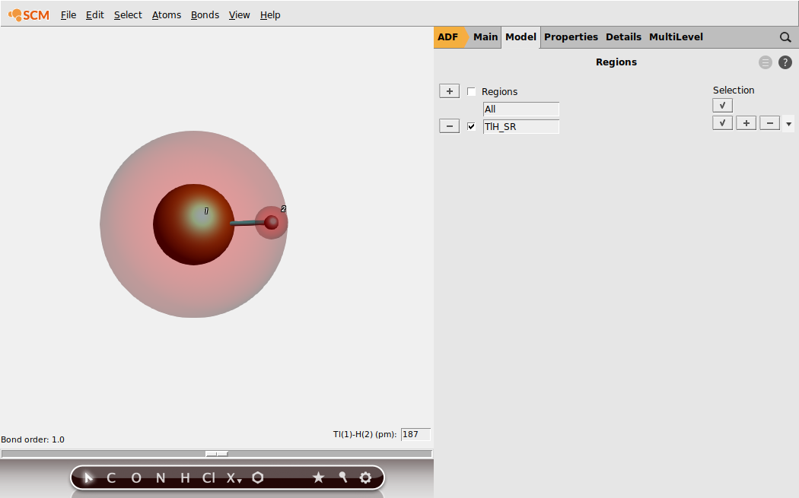The image size is (799, 498).
Task: Pick the benzene ring structure tool
Action: click(x=257, y=477)
